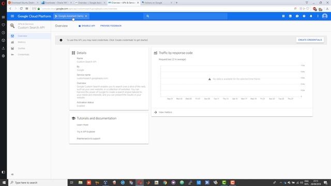Switch to the Download Ubuntu browser tab
Viewport: 331px width, 186px height.
tap(23, 3)
